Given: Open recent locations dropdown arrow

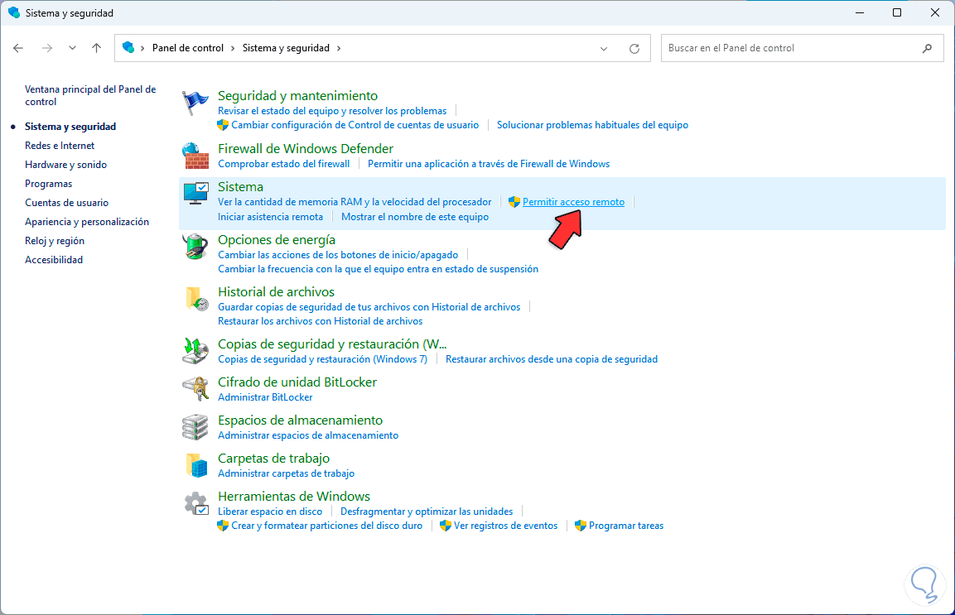Looking at the screenshot, I should pyautogui.click(x=73, y=48).
